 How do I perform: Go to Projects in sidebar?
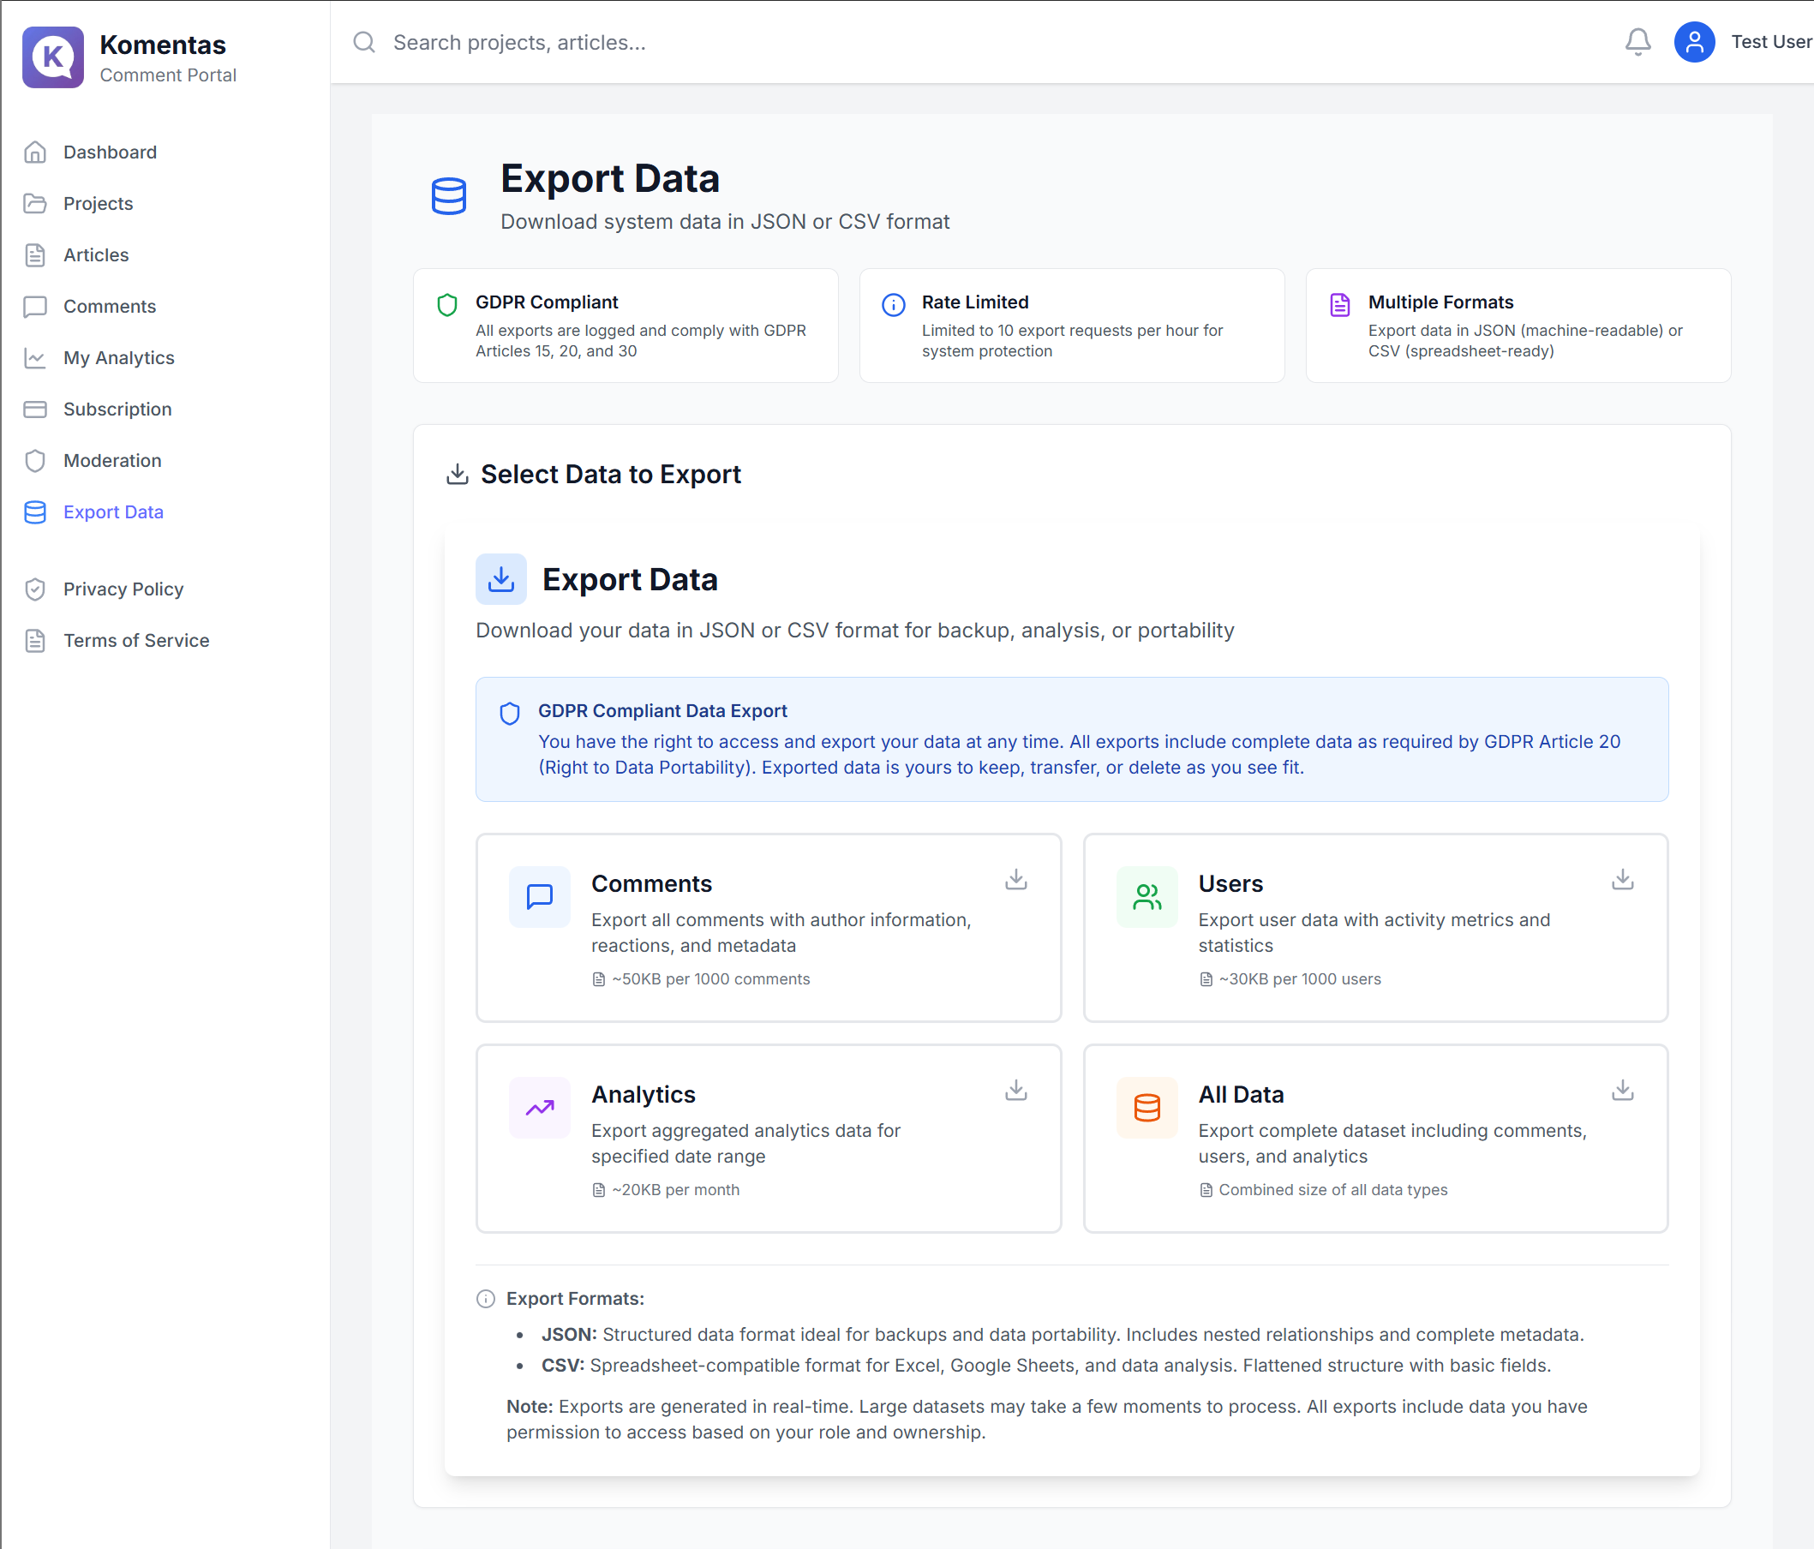coord(98,204)
